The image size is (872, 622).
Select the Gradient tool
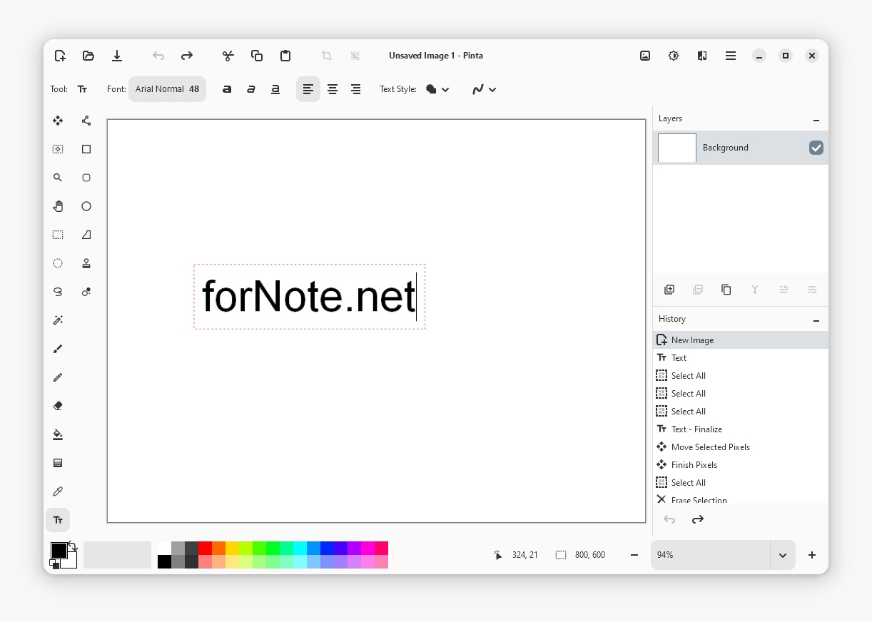pos(58,463)
